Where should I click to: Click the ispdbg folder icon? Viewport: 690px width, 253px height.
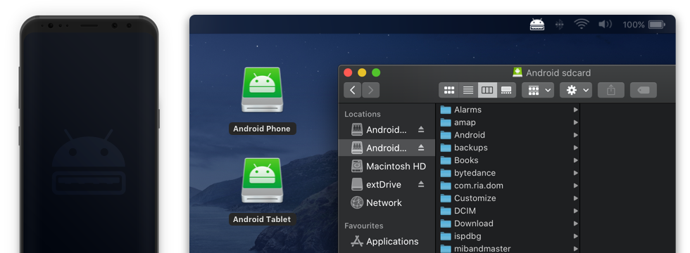(446, 236)
